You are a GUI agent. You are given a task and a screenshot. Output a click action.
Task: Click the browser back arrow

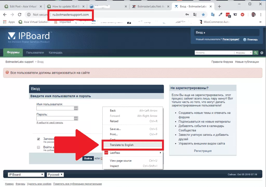click(5, 15)
